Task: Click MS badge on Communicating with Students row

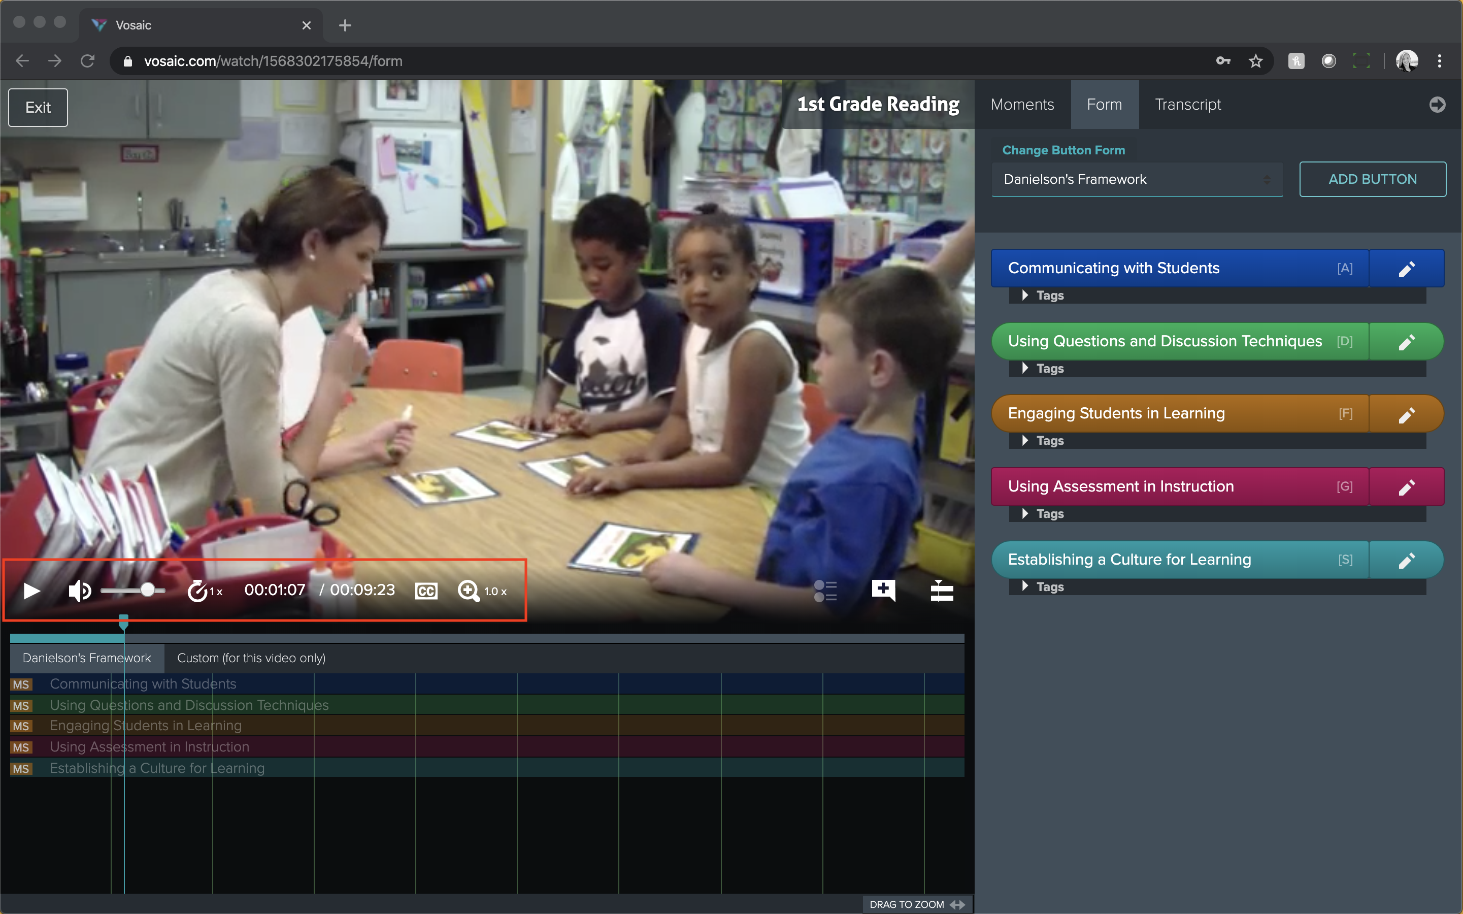Action: (21, 684)
